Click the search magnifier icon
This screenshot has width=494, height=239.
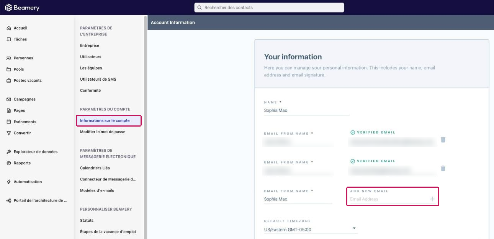coord(200,8)
